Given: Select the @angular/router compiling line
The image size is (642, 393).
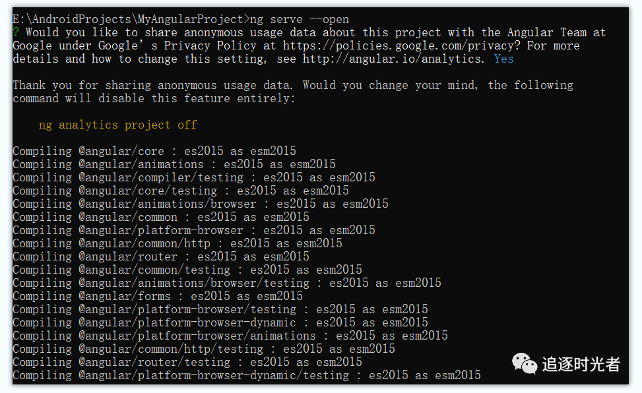Looking at the screenshot, I should [161, 257].
